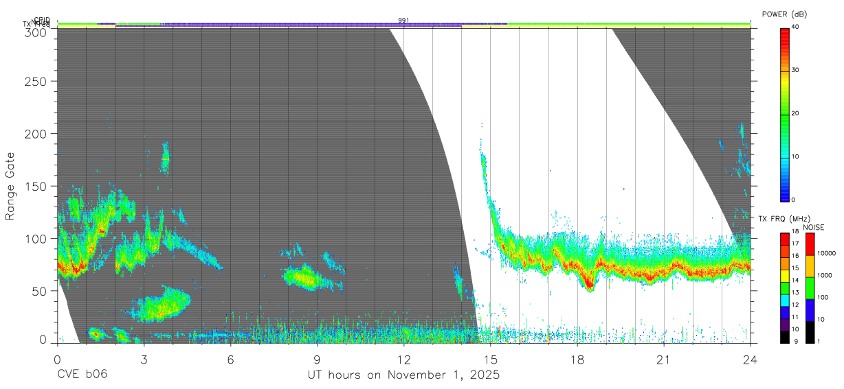Image resolution: width=844 pixels, height=389 pixels.
Task: Click the 250 range gate tick label
Action: (x=36, y=81)
